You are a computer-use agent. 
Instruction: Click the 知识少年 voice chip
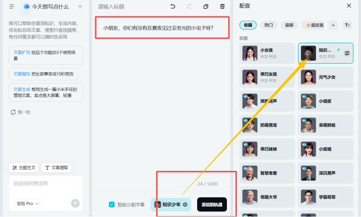point(171,204)
